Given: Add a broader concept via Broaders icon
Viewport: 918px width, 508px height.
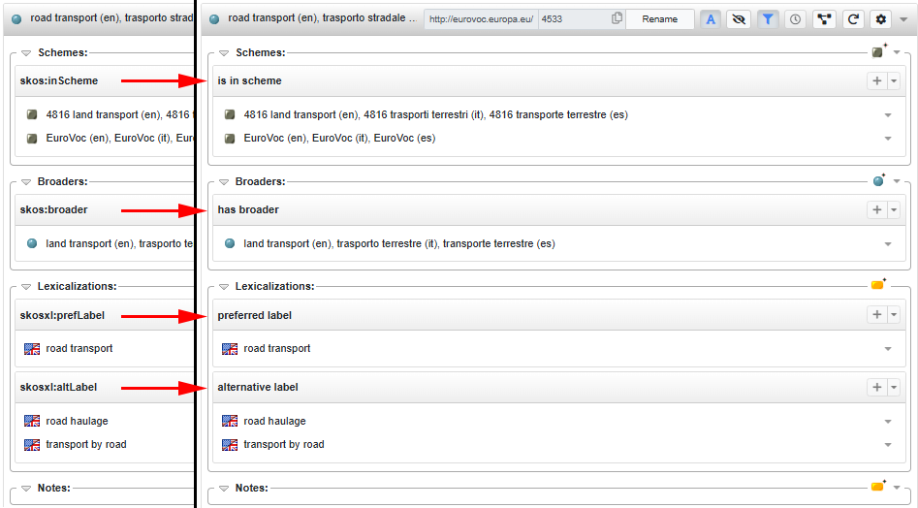Looking at the screenshot, I should coord(879,180).
